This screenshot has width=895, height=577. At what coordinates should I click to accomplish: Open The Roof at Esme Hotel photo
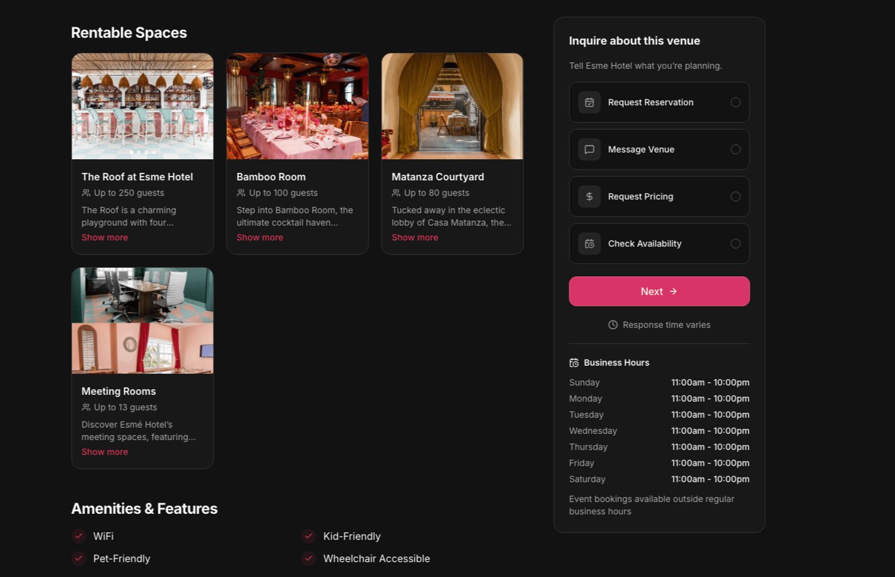click(143, 106)
